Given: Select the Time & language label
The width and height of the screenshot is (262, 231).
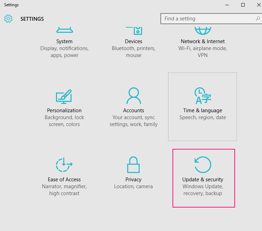Looking at the screenshot, I should (x=203, y=110).
